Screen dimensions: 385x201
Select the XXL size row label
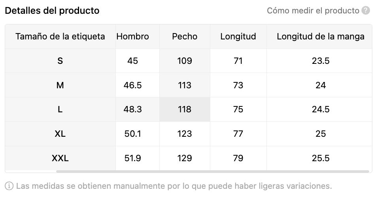pyautogui.click(x=60, y=158)
